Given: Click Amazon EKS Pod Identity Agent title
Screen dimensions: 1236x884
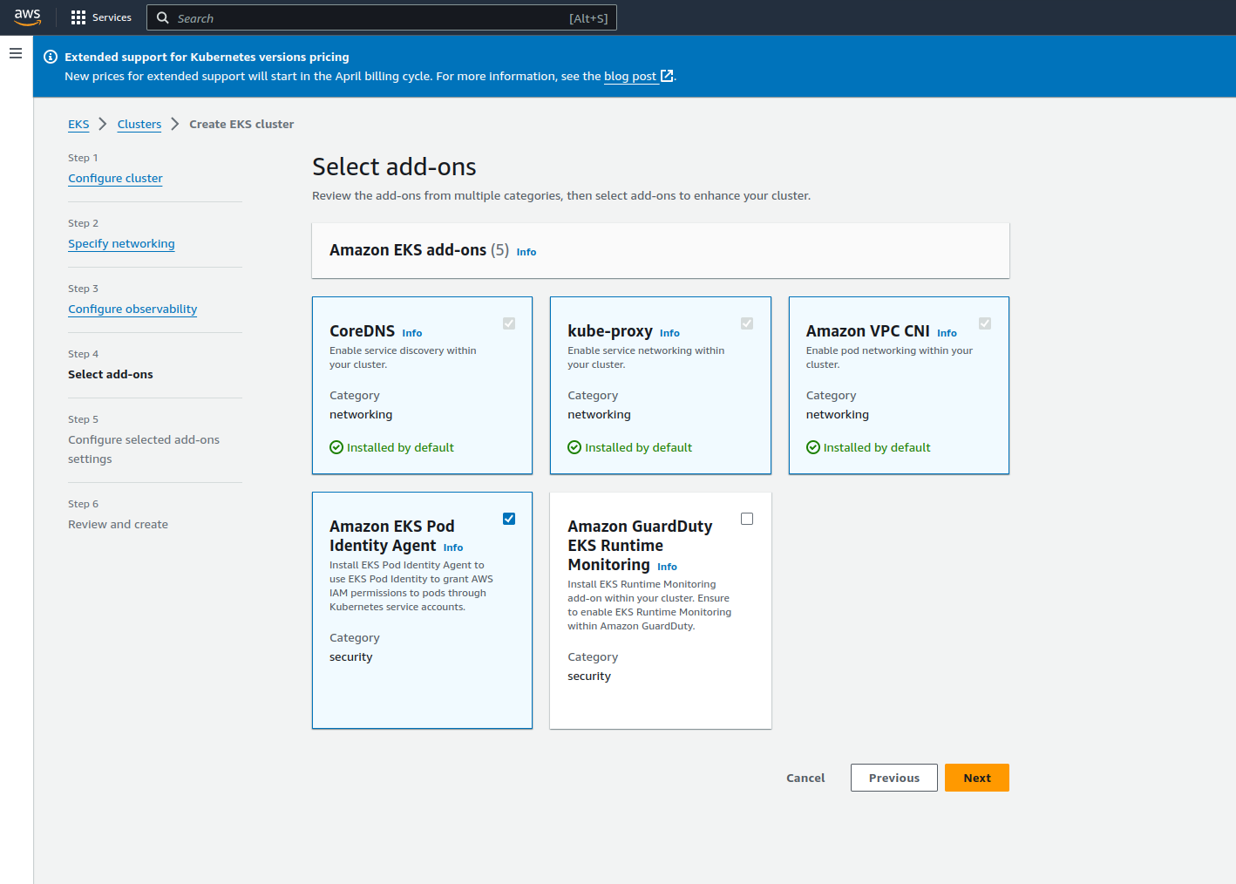Looking at the screenshot, I should click(392, 535).
